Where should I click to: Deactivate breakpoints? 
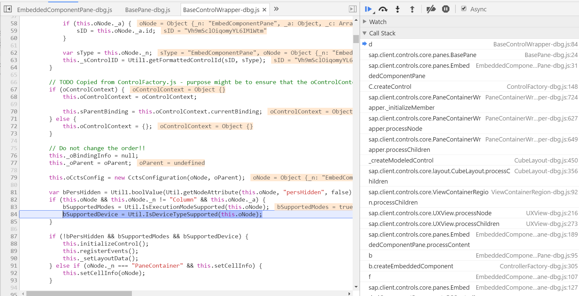click(x=431, y=9)
